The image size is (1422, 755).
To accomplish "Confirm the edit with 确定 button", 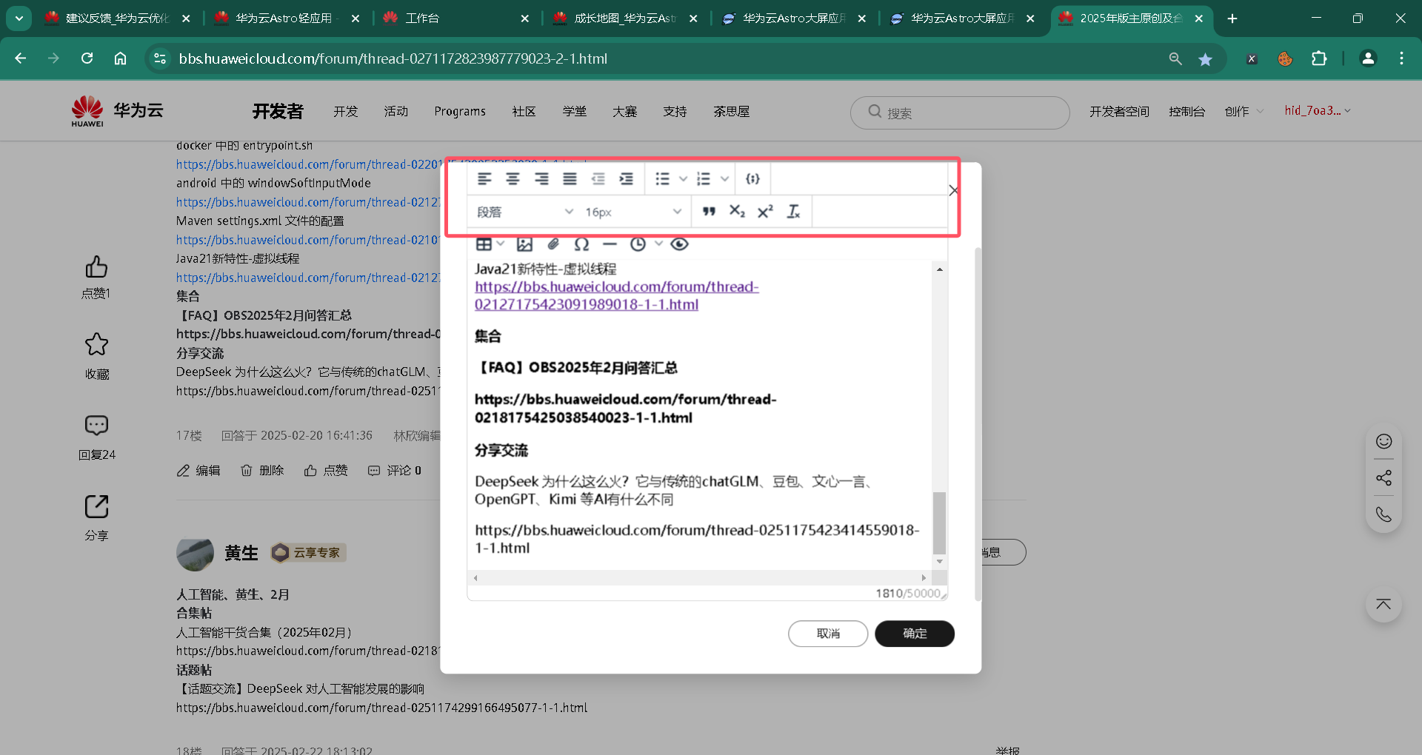I will coord(915,634).
